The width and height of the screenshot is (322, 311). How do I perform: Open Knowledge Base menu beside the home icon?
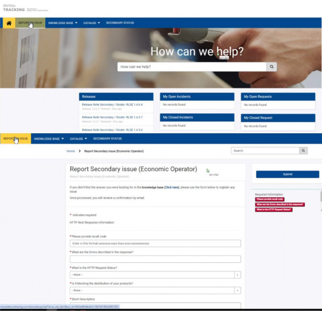point(63,23)
